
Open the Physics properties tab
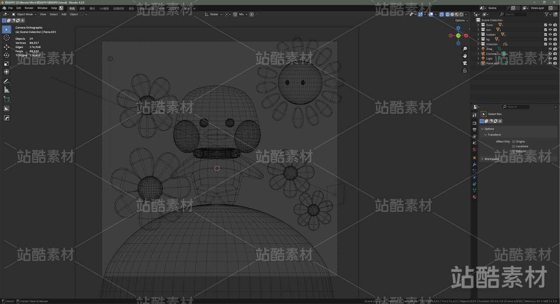(x=474, y=177)
